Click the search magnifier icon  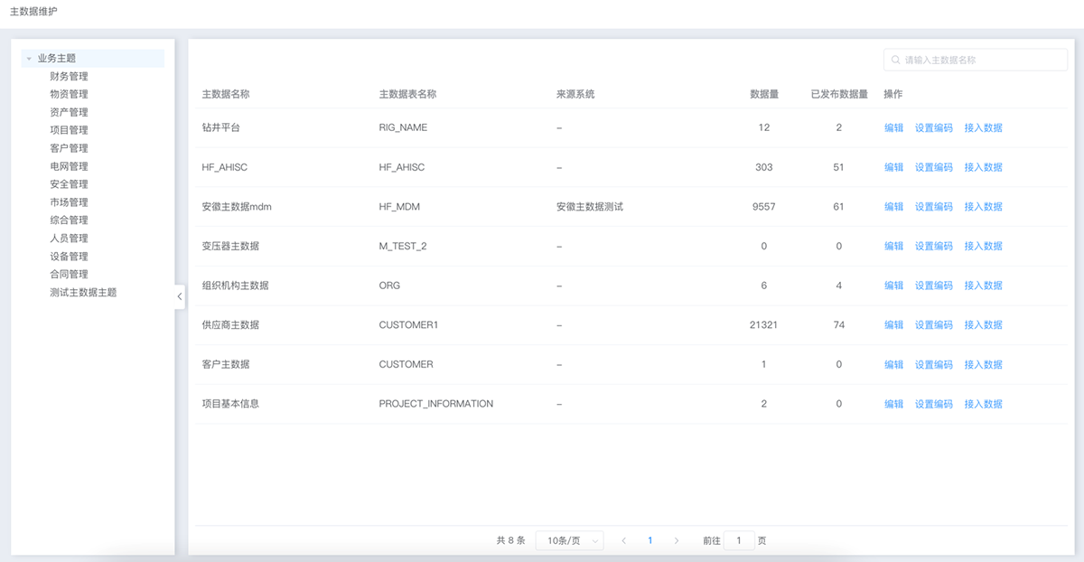896,61
